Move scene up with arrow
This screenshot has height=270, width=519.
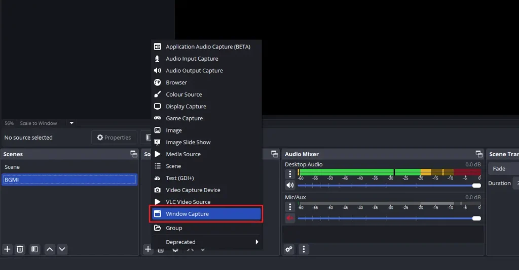pyautogui.click(x=50, y=249)
